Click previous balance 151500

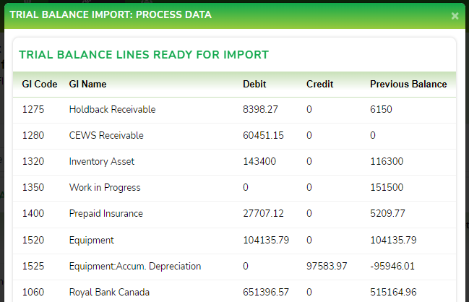pyautogui.click(x=387, y=187)
